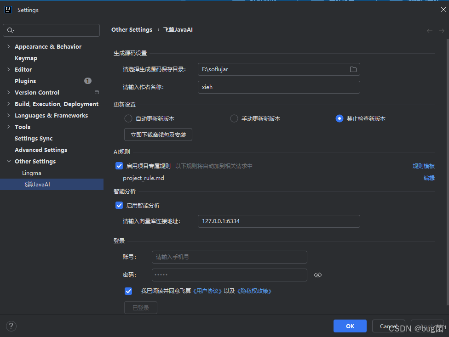Click the Cancel button
The image size is (449, 337).
tap(389, 326)
